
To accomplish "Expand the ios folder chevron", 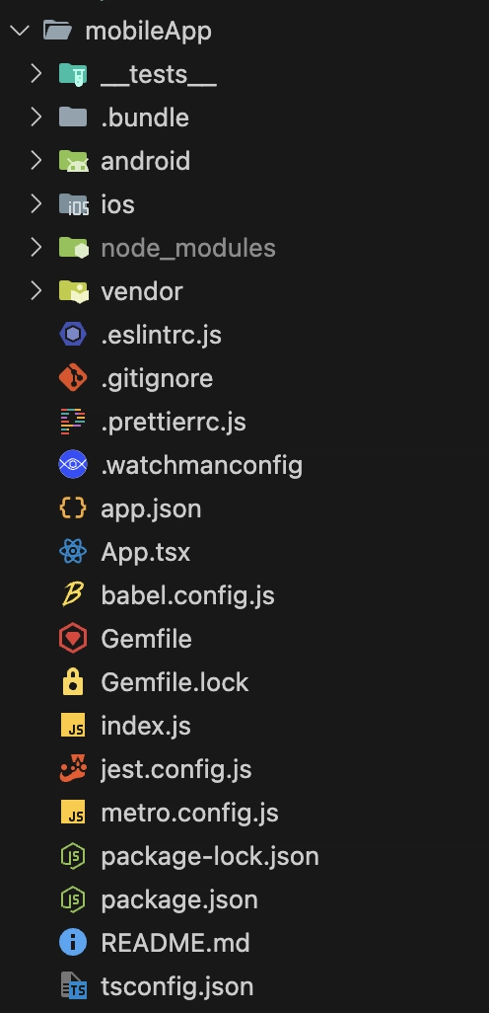I will [x=36, y=204].
